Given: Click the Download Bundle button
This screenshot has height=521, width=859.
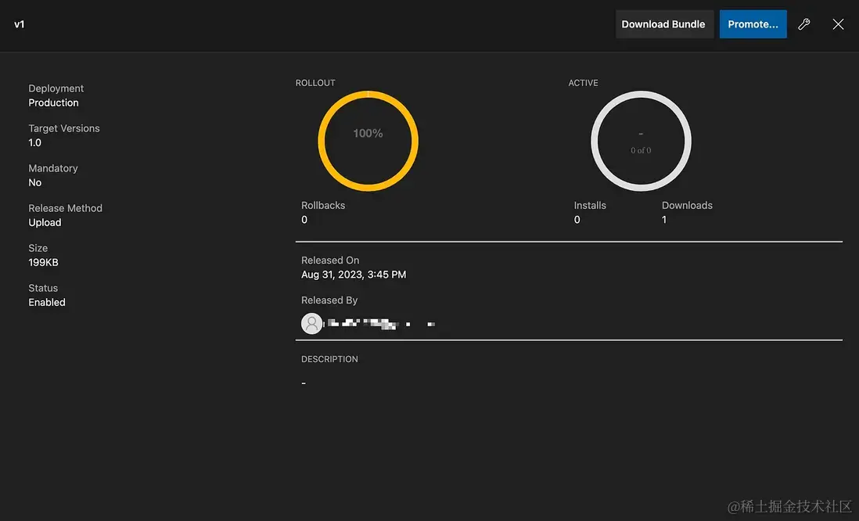Looking at the screenshot, I should (664, 24).
